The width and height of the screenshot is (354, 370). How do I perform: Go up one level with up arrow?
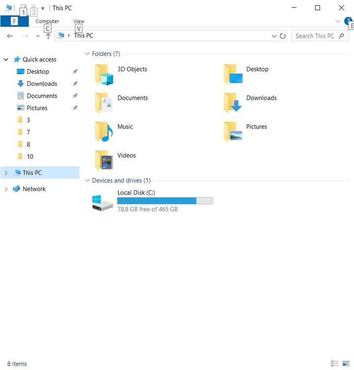point(48,36)
